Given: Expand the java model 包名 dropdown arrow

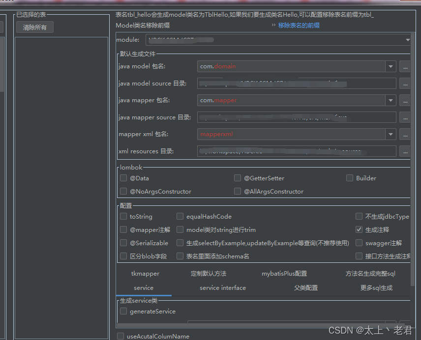Looking at the screenshot, I should (x=391, y=66).
